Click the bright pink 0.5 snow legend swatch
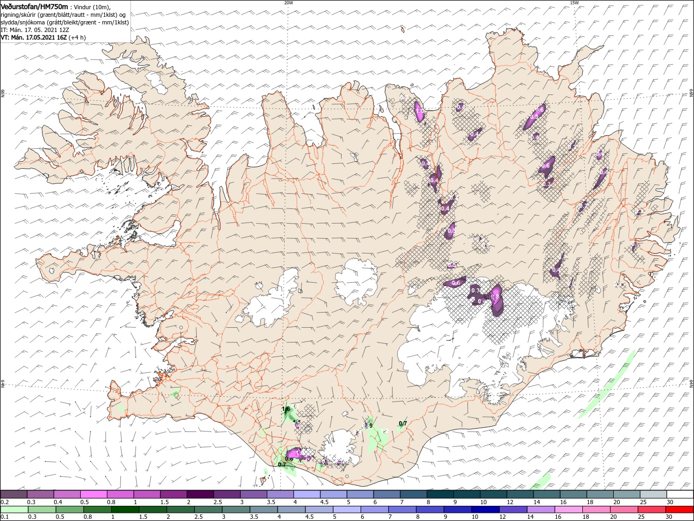This screenshot has height=521, width=694. (94, 494)
